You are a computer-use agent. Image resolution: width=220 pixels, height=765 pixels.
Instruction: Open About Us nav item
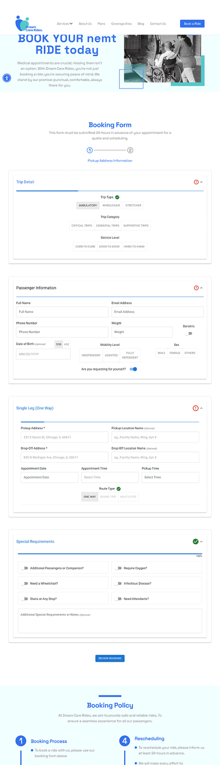[85, 23]
